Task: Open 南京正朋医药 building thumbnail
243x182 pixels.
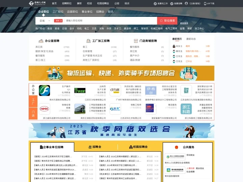Action: (x=80, y=109)
